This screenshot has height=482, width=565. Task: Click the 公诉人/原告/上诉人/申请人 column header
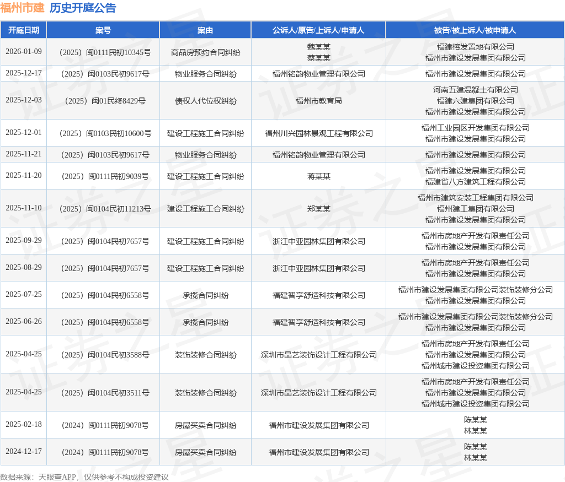pyautogui.click(x=318, y=30)
